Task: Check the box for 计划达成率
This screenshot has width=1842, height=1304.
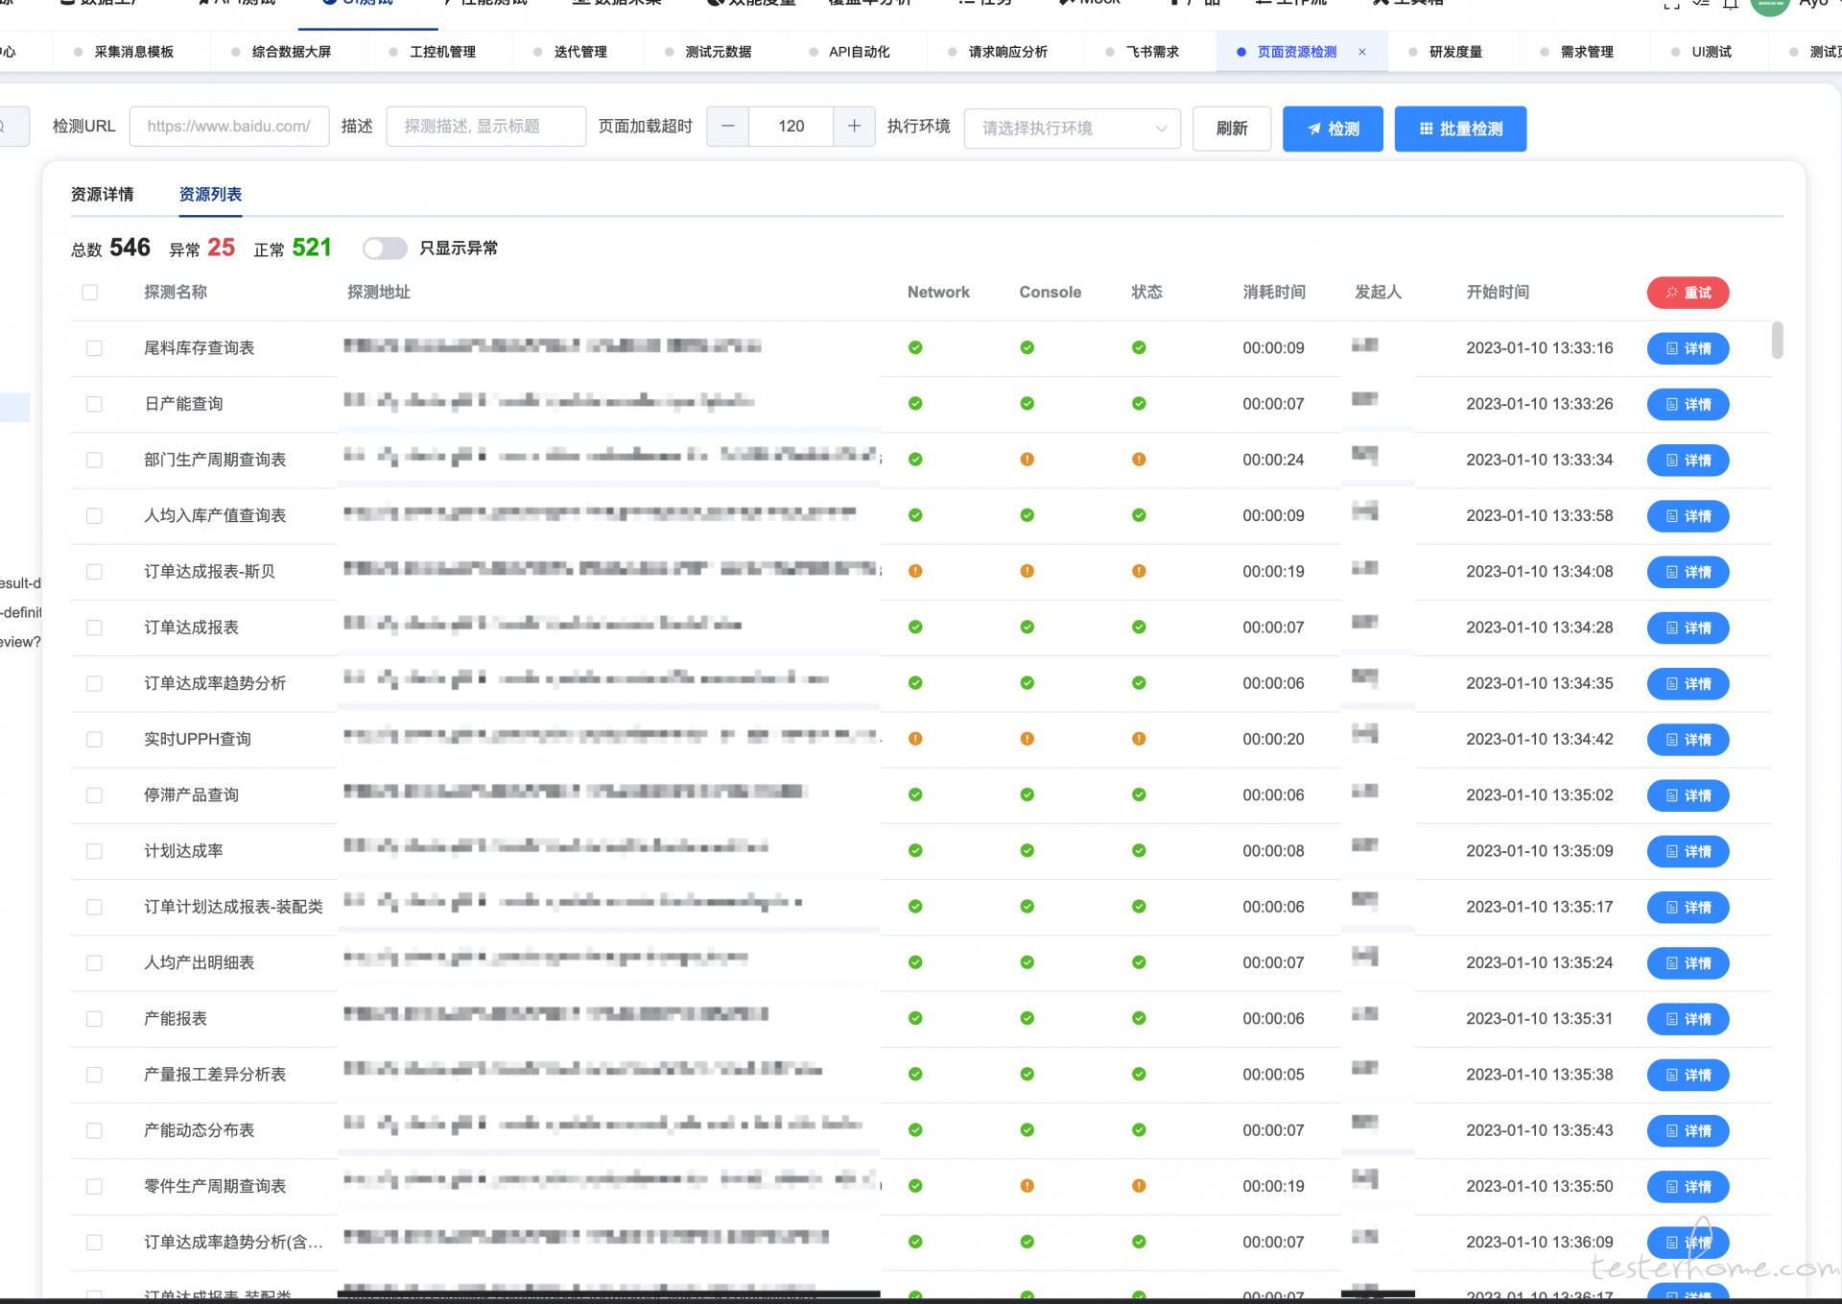Action: (x=94, y=851)
